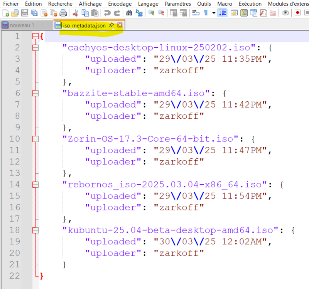
Task: Click the "cachyos-desktop-linux-250202.iso" key
Action: (159, 48)
